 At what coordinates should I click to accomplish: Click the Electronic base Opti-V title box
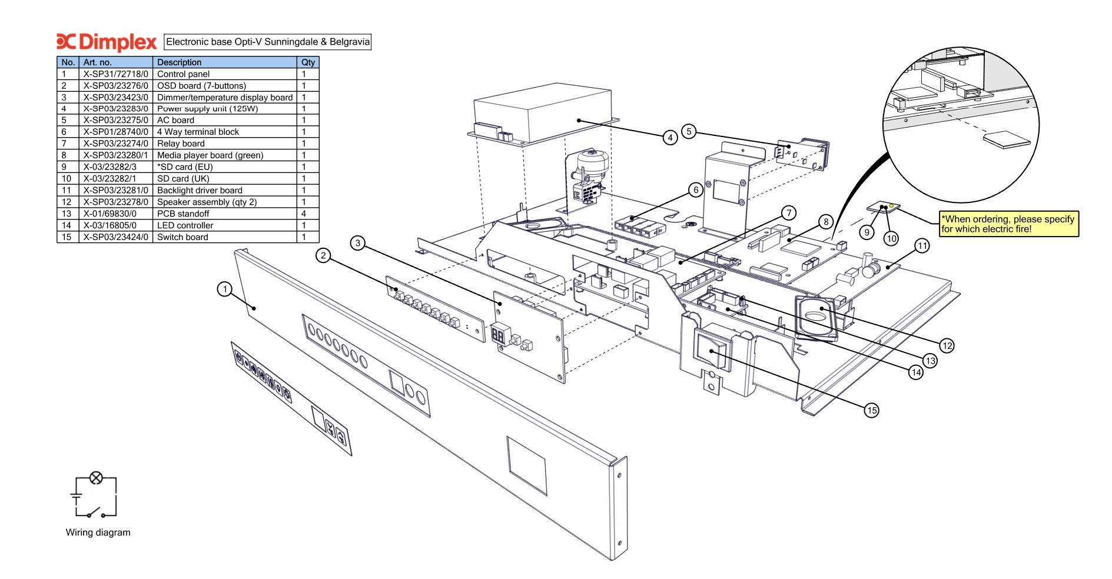[267, 42]
